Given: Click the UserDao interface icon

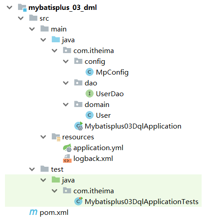Looking at the screenshot, I should click(90, 93).
